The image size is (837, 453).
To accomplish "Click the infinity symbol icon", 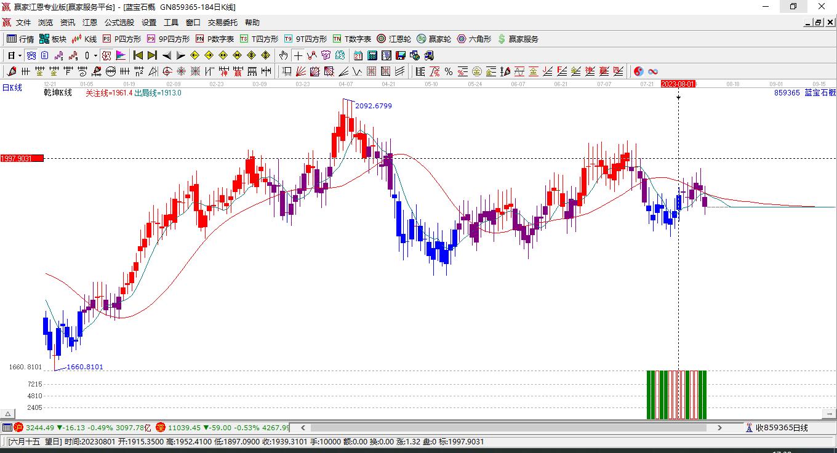I will pos(653,71).
